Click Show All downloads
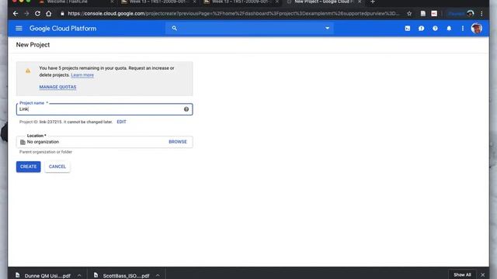The width and height of the screenshot is (497, 279). click(462, 275)
